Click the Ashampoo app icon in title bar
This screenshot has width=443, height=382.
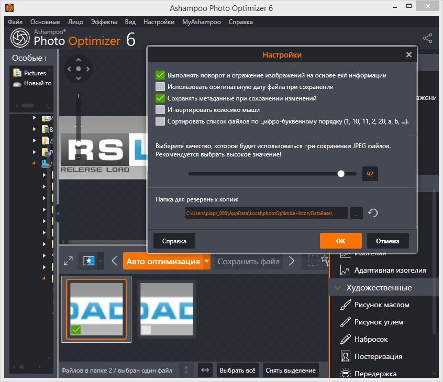pos(9,8)
